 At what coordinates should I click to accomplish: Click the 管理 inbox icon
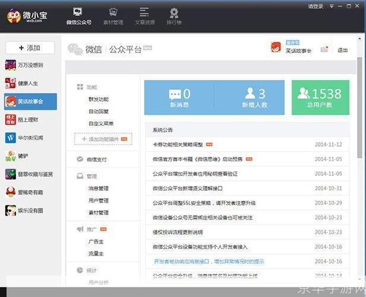80,176
